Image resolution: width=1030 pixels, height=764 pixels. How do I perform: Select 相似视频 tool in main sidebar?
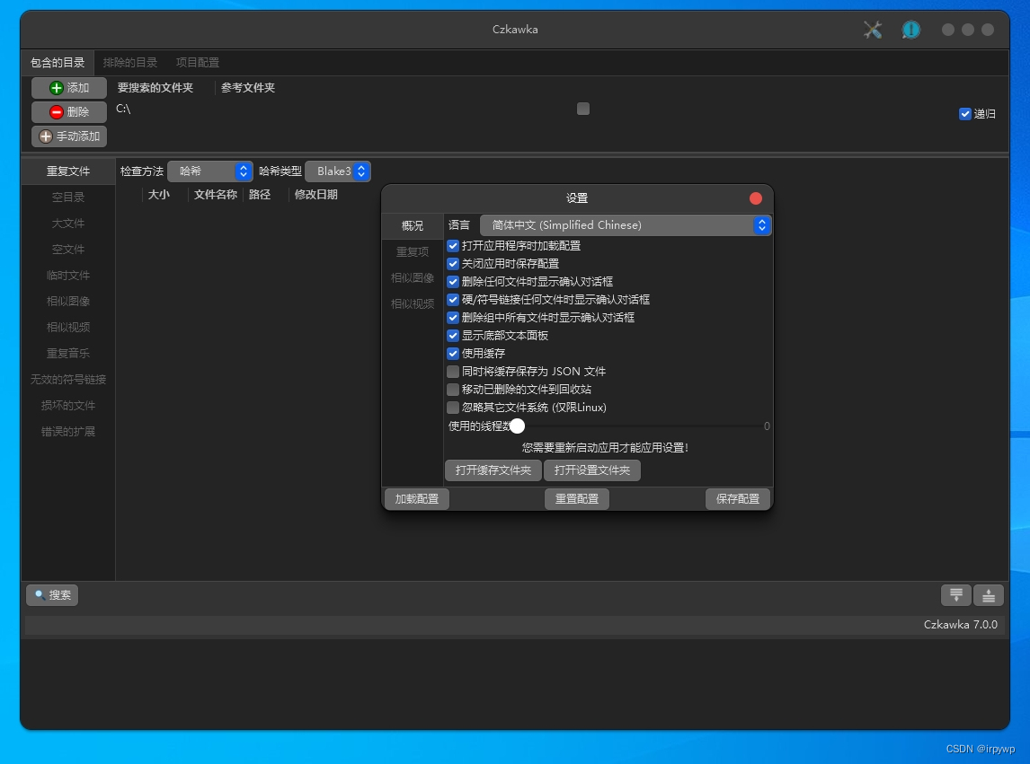(x=68, y=328)
